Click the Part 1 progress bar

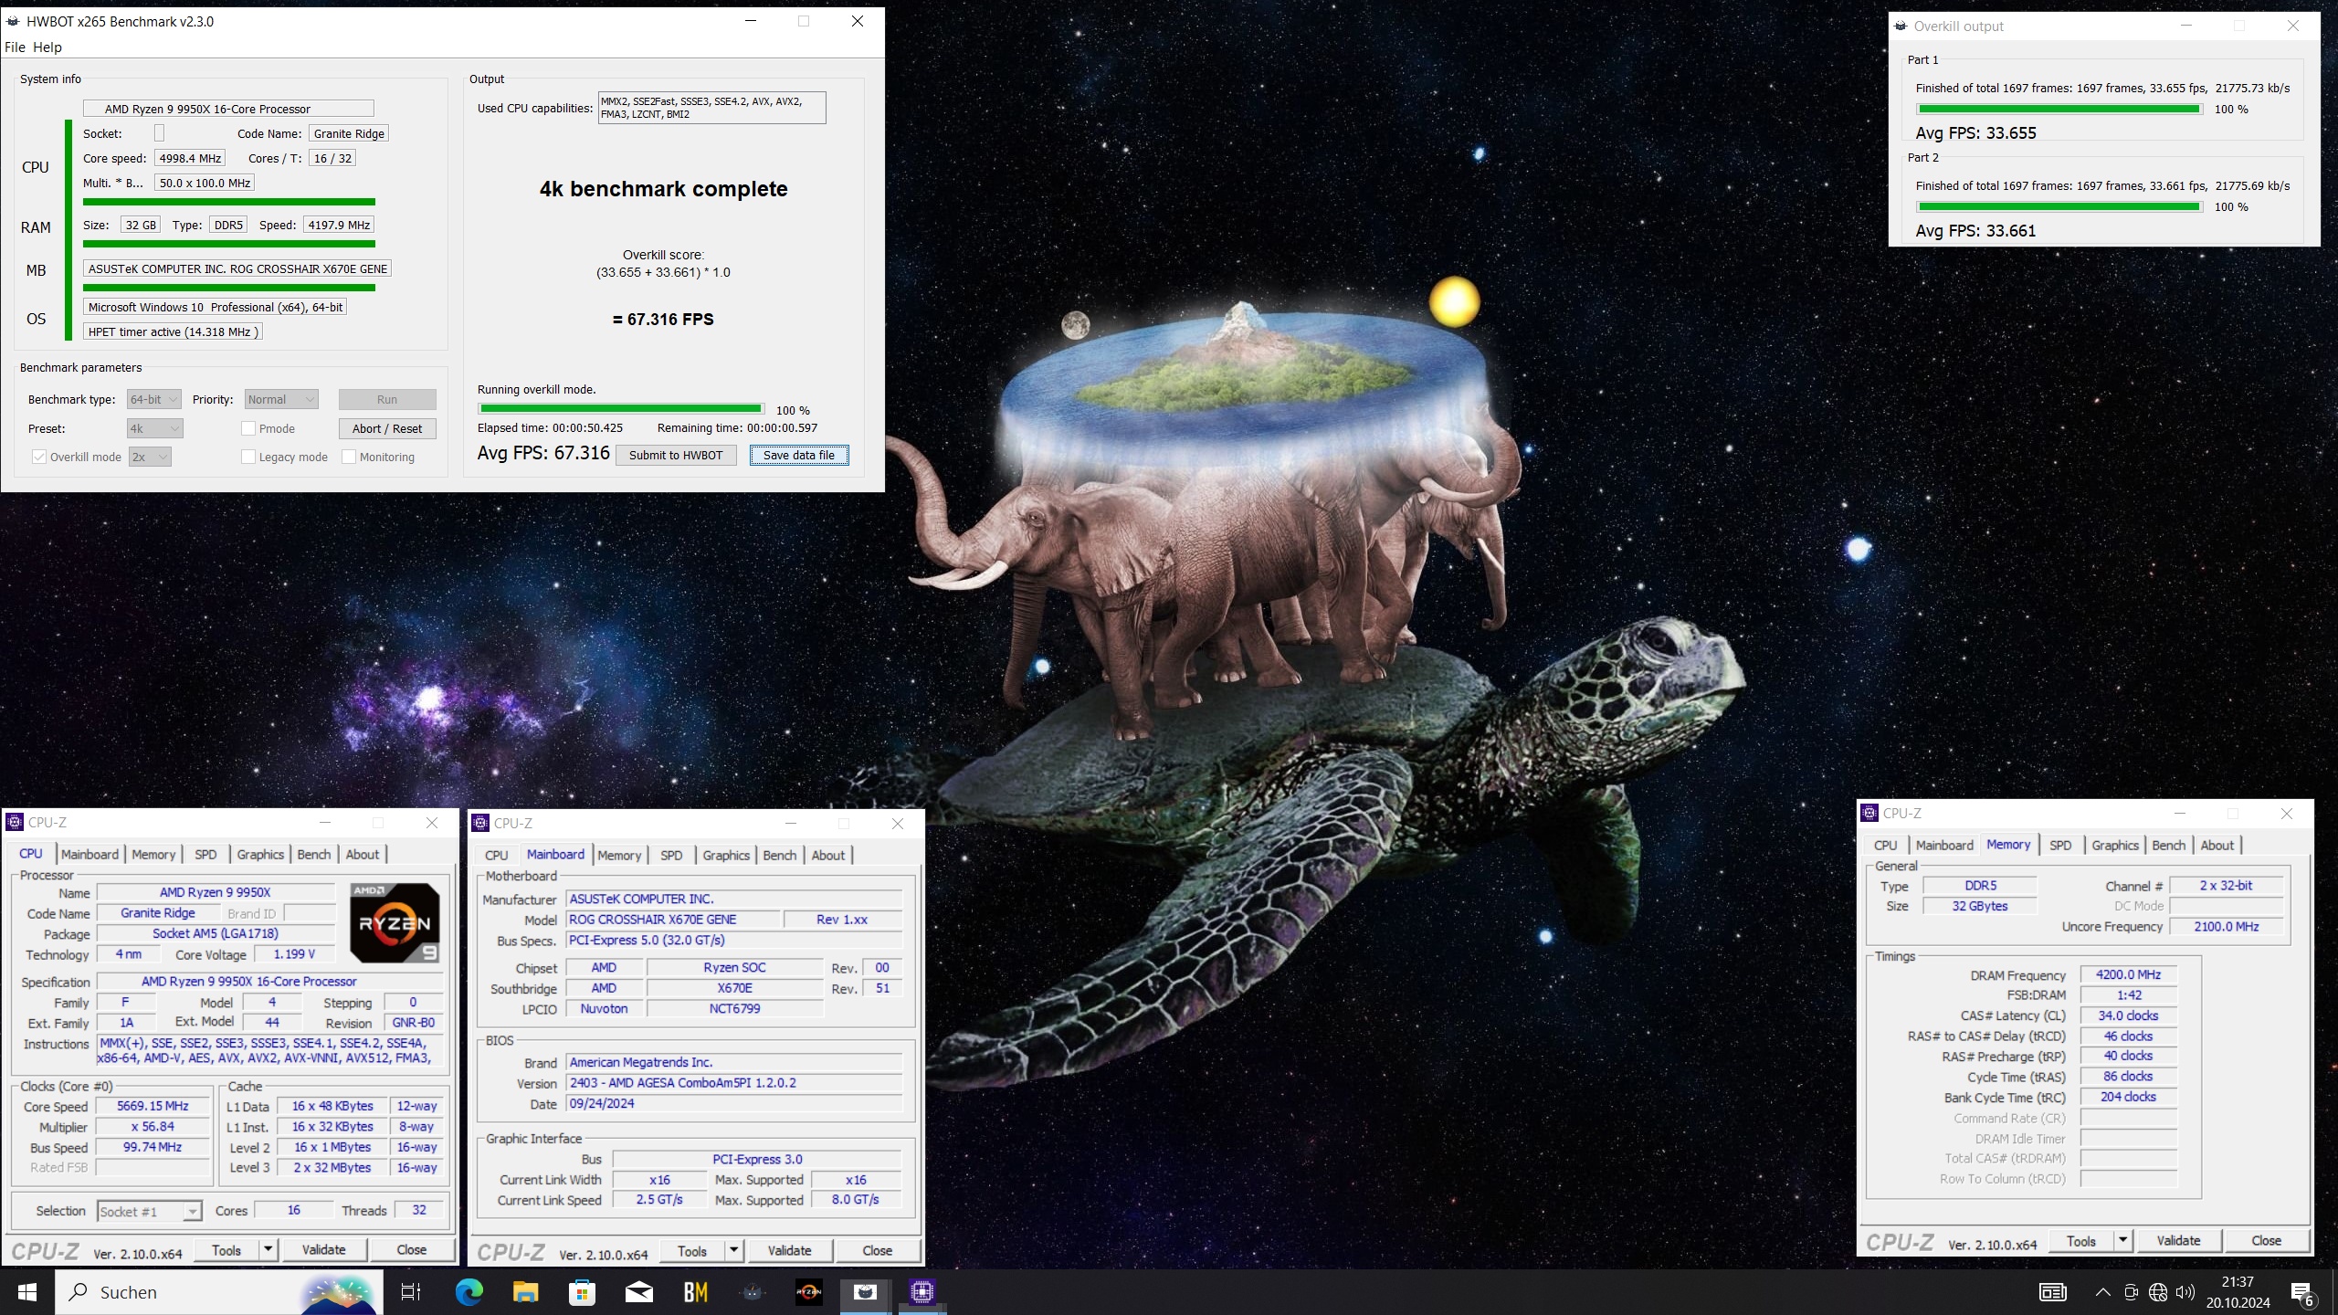[x=2059, y=109]
